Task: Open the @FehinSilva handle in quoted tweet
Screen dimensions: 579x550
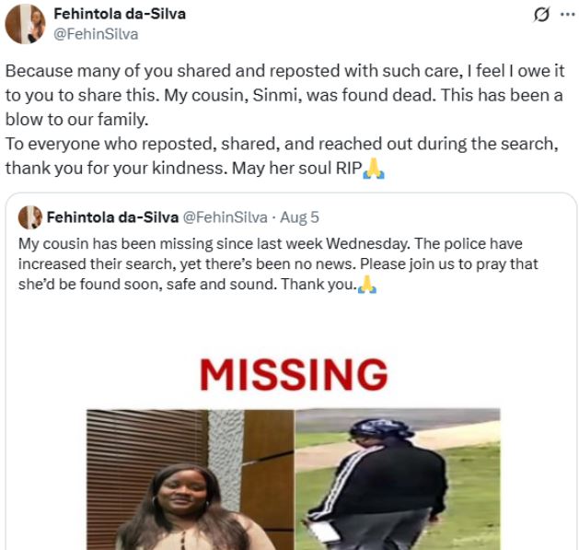Action: tap(226, 217)
